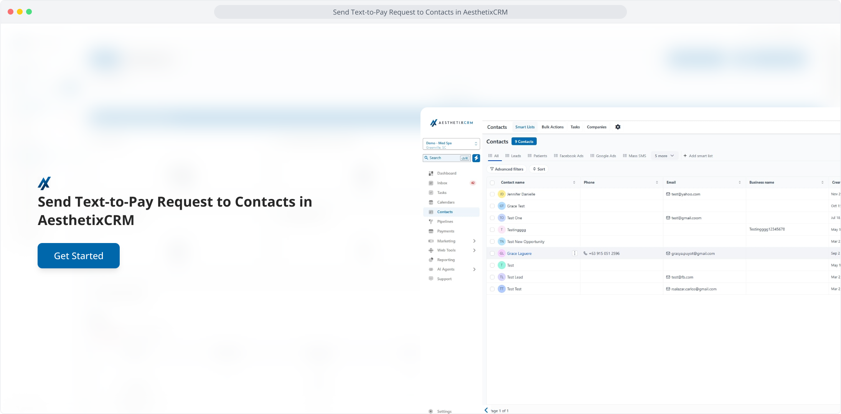The width and height of the screenshot is (841, 414).
Task: Click the Get Started button
Action: tap(79, 256)
